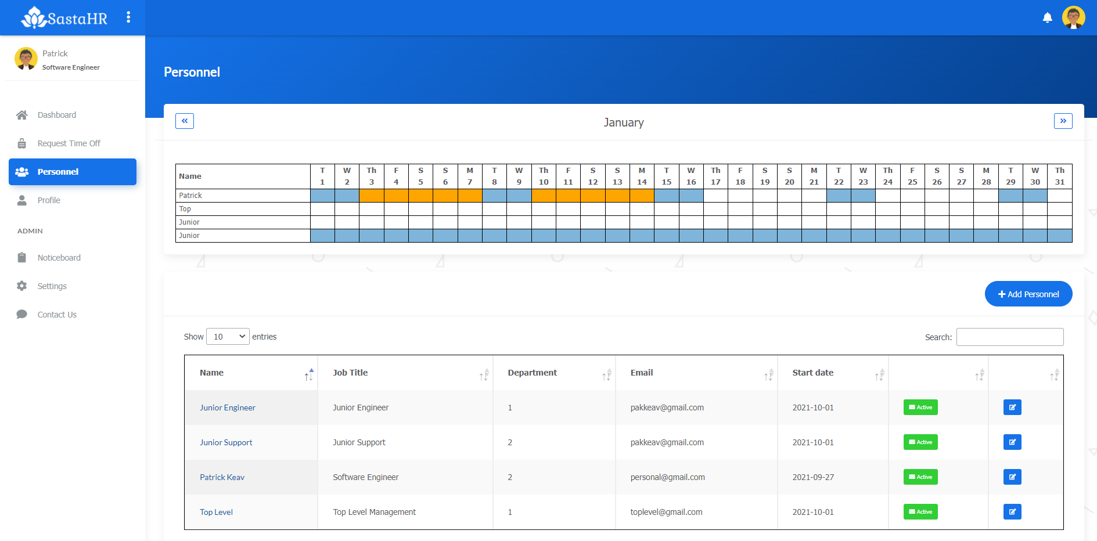The height and width of the screenshot is (541, 1097).
Task: Click the personal@gmail.com email cell
Action: [668, 477]
